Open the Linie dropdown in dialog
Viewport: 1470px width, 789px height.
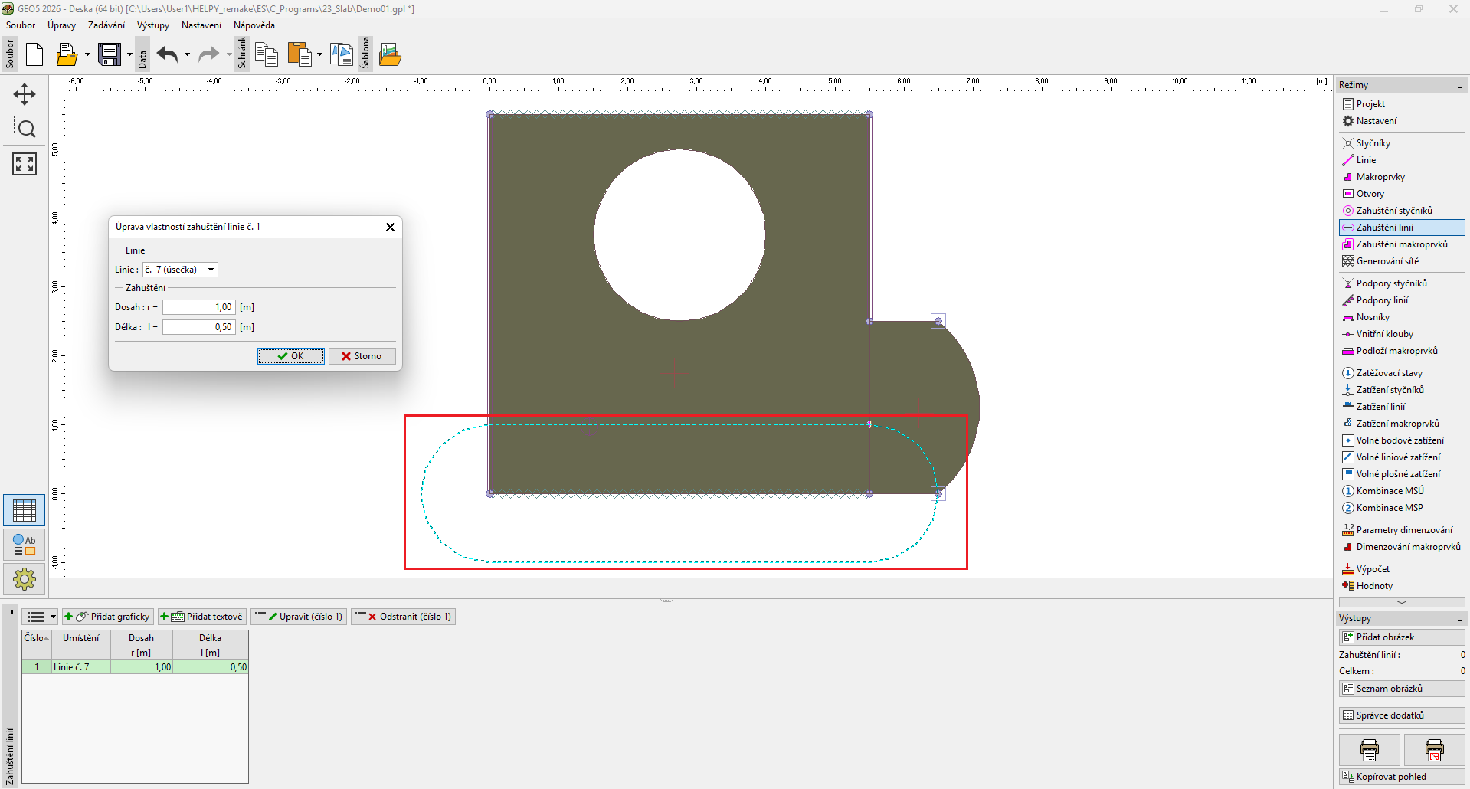tap(211, 270)
